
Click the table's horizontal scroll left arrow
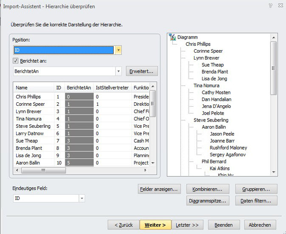pyautogui.click(x=17, y=170)
